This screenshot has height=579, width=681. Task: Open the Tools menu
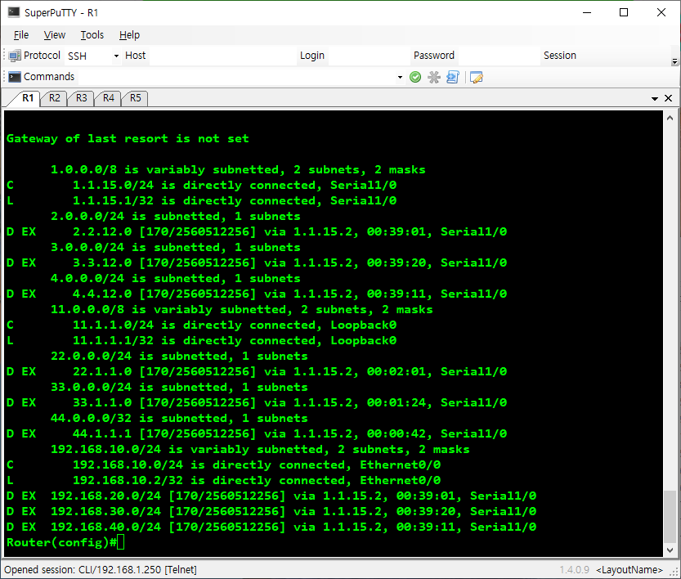tap(92, 34)
